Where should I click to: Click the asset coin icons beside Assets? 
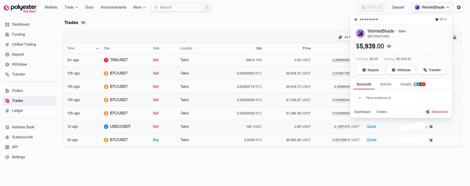(x=419, y=84)
